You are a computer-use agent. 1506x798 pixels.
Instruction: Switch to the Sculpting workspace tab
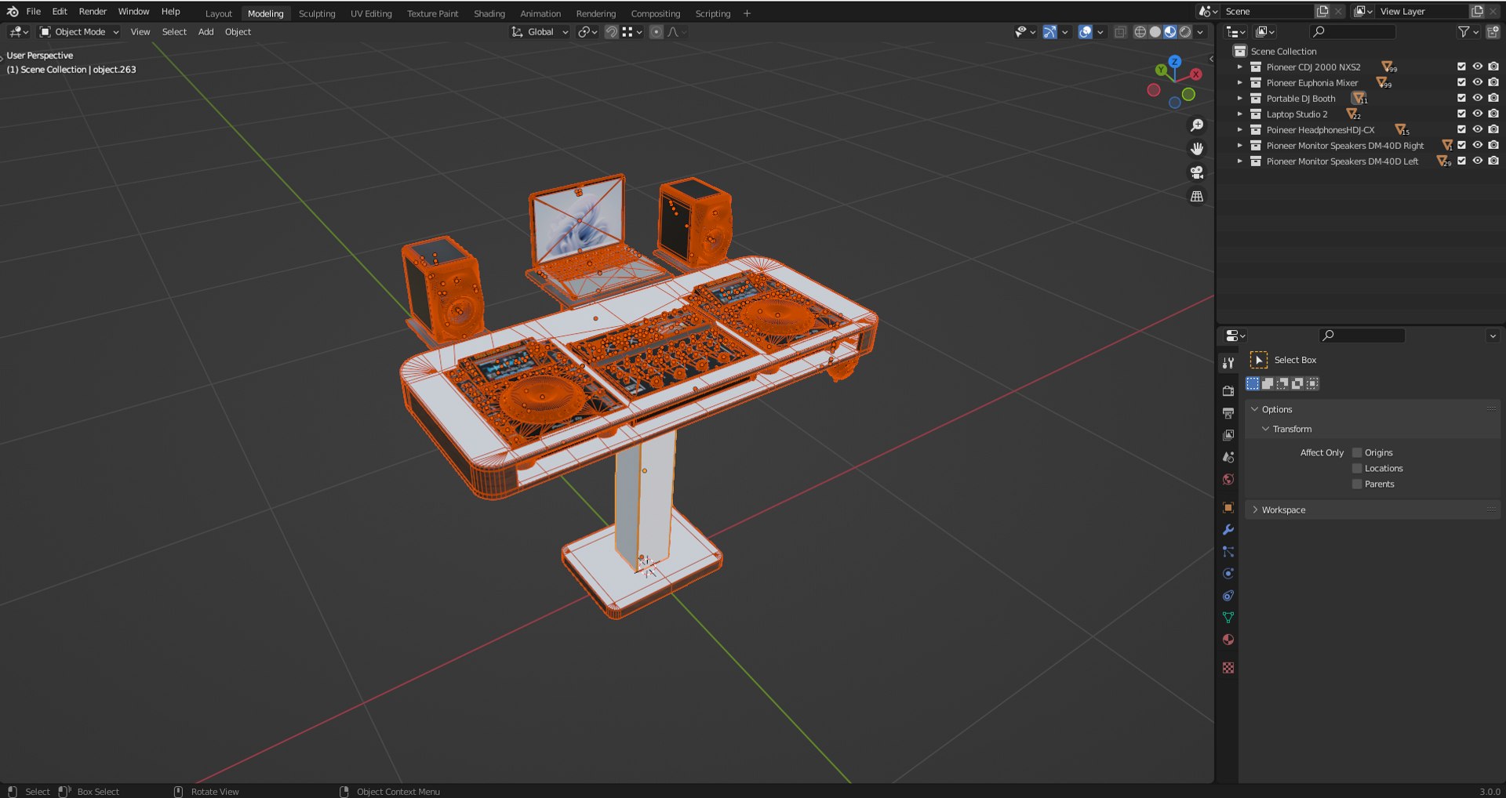tap(317, 13)
